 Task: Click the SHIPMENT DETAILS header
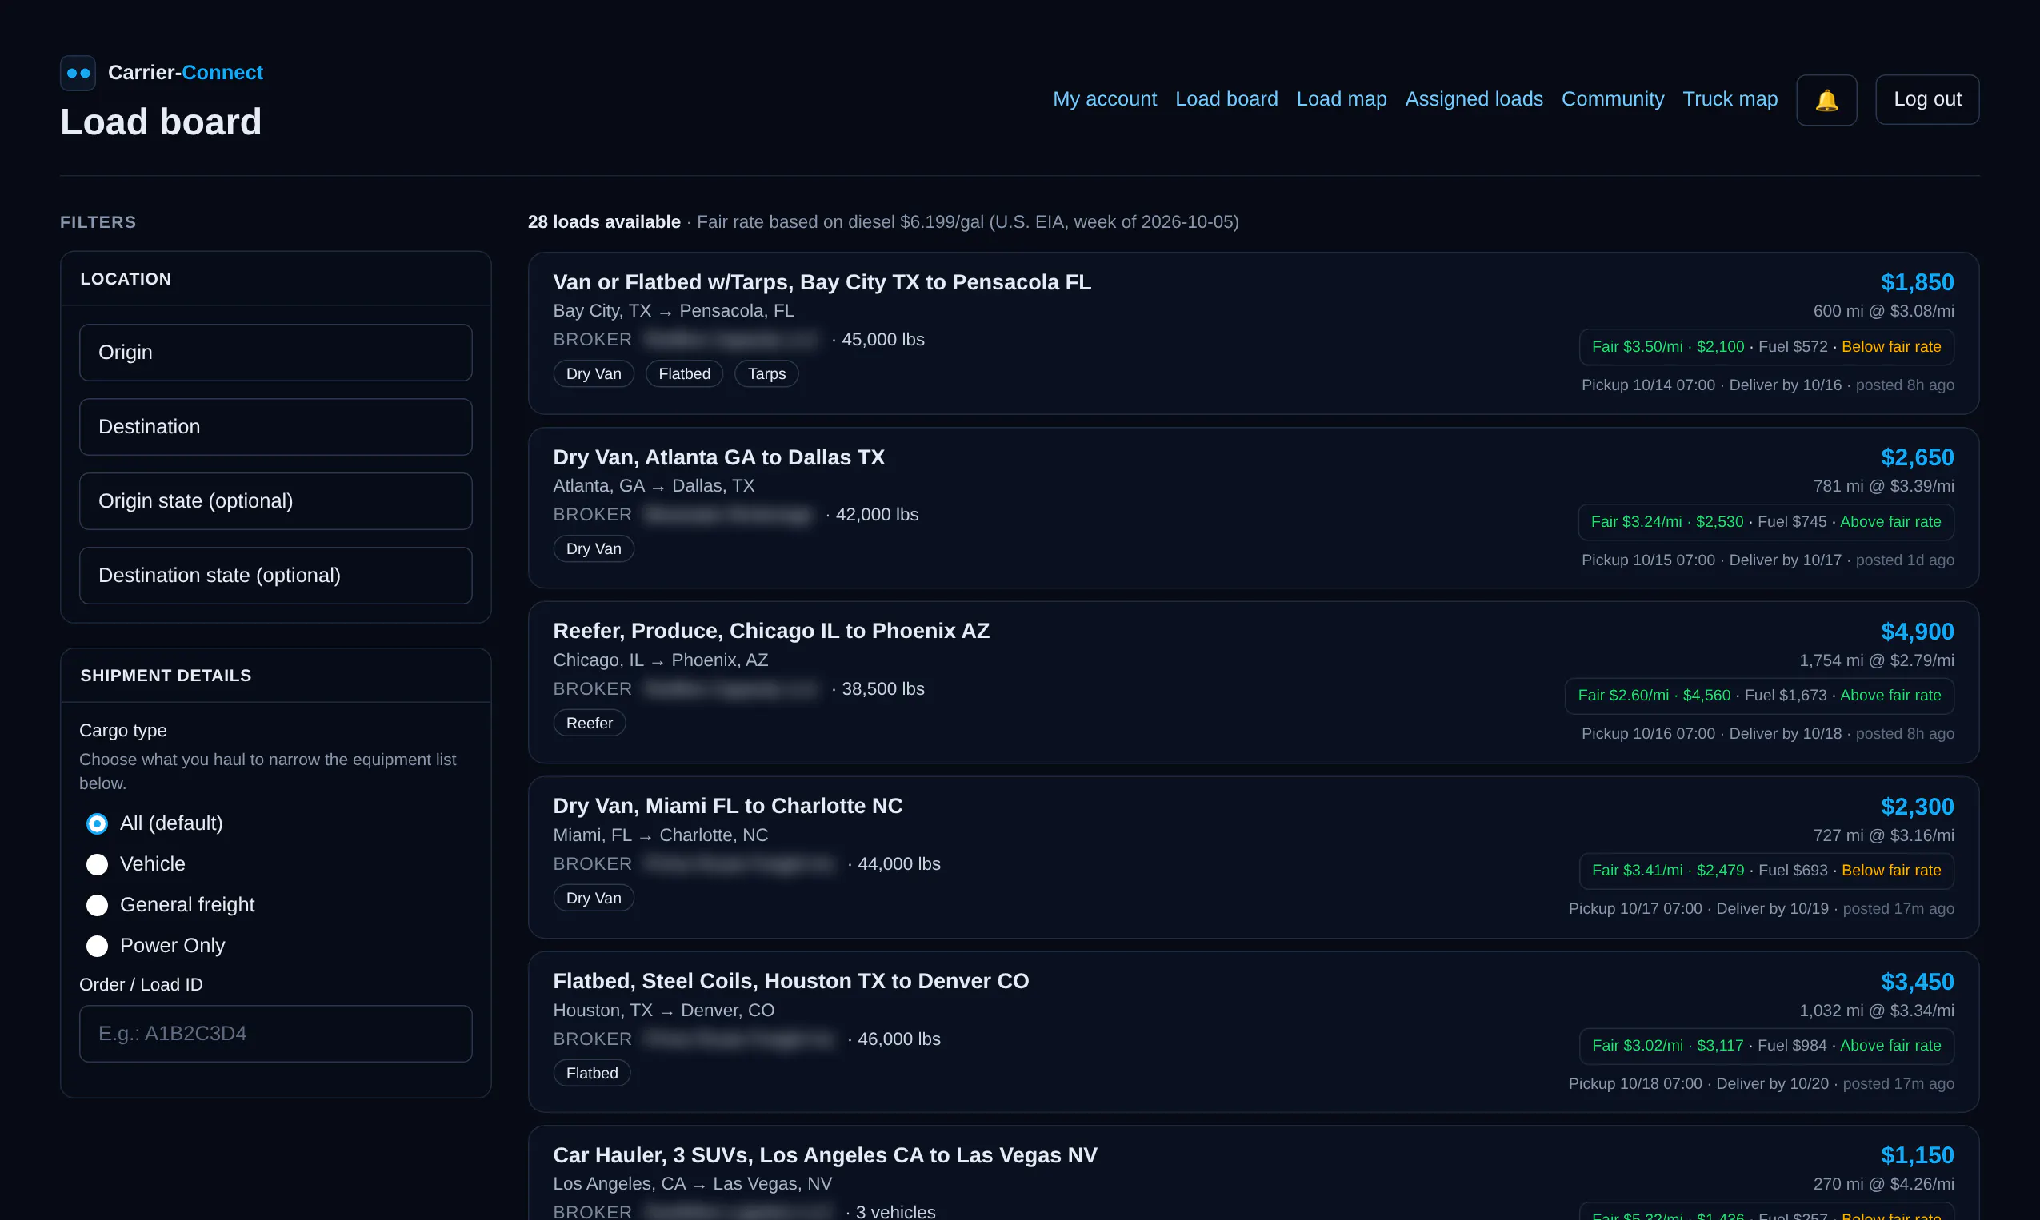point(166,676)
